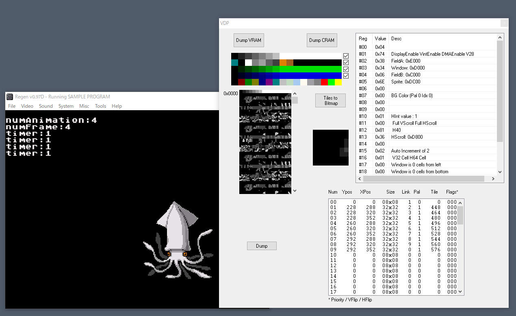The height and width of the screenshot is (316, 516).
Task: Select the teal swatch in second palette row
Action: [x=234, y=63]
